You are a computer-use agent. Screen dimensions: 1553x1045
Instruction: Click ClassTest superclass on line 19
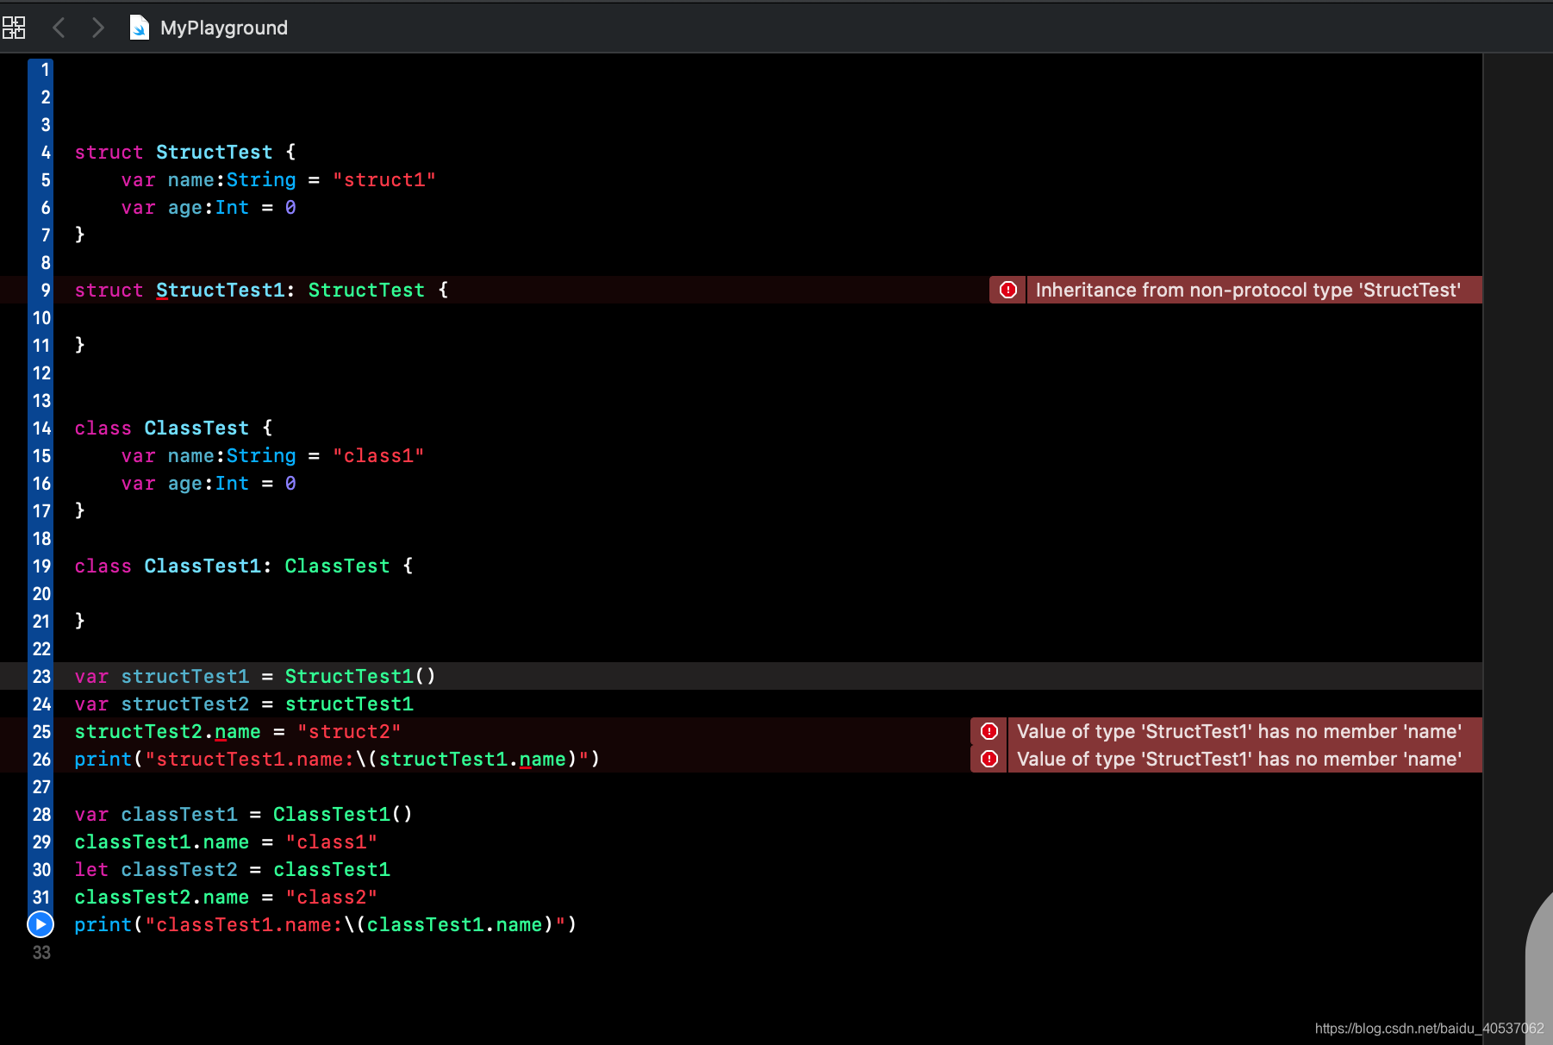pos(337,566)
